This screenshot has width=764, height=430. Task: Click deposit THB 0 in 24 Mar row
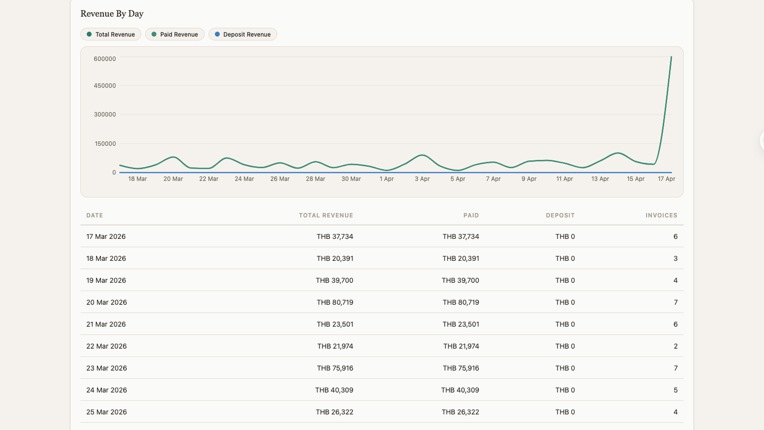565,390
